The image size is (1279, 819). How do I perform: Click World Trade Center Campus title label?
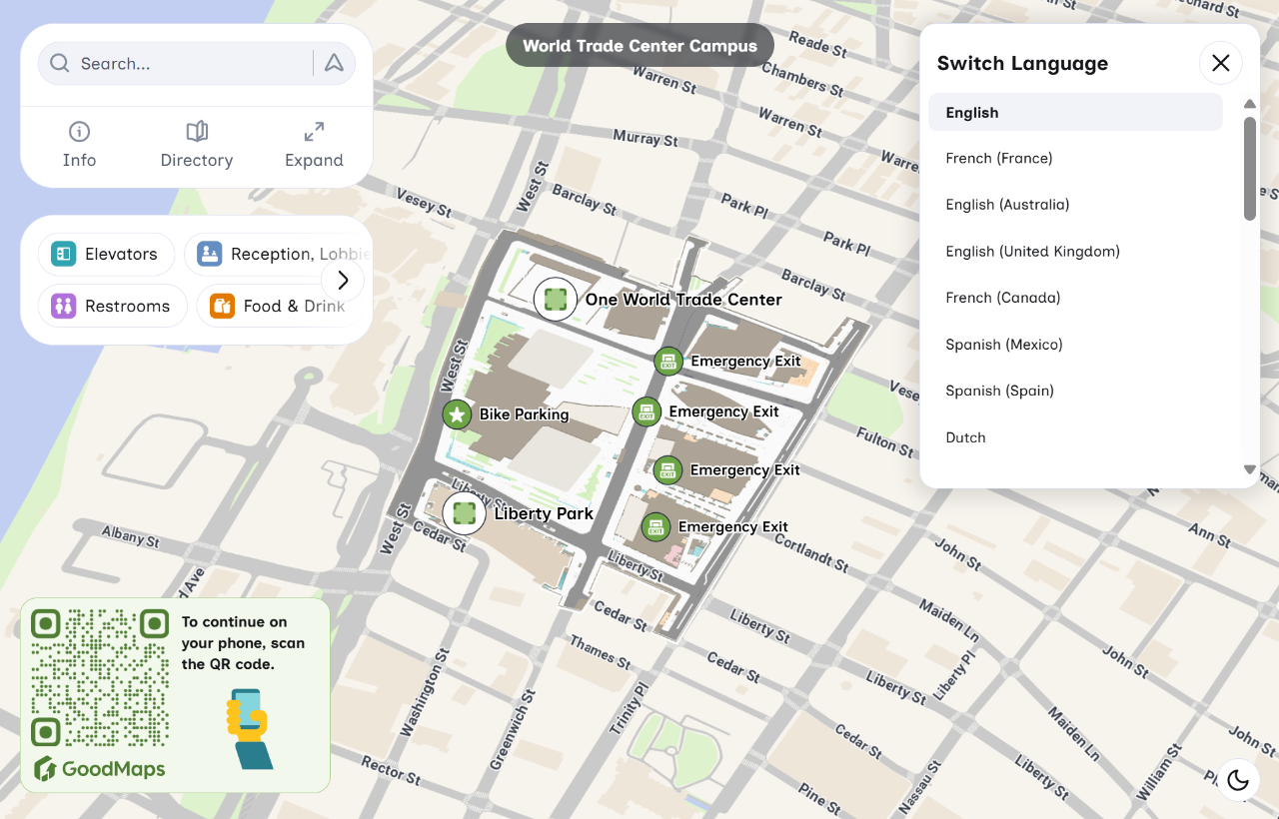(639, 45)
